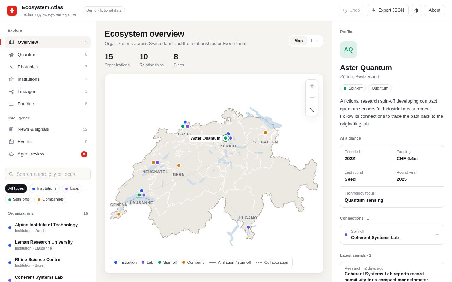Click the Bern company marker
Viewport: 452px width, 282px height.
tap(179, 165)
